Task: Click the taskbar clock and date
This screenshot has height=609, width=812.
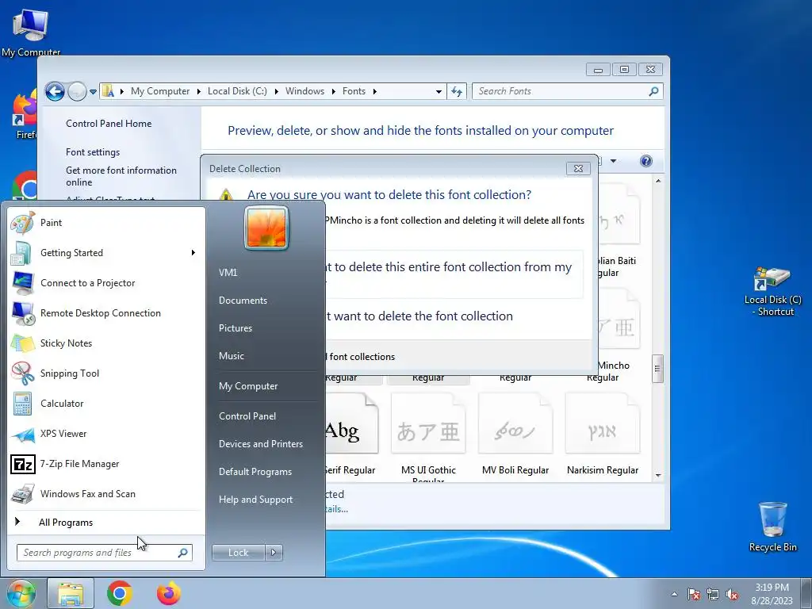Action: tap(772, 594)
